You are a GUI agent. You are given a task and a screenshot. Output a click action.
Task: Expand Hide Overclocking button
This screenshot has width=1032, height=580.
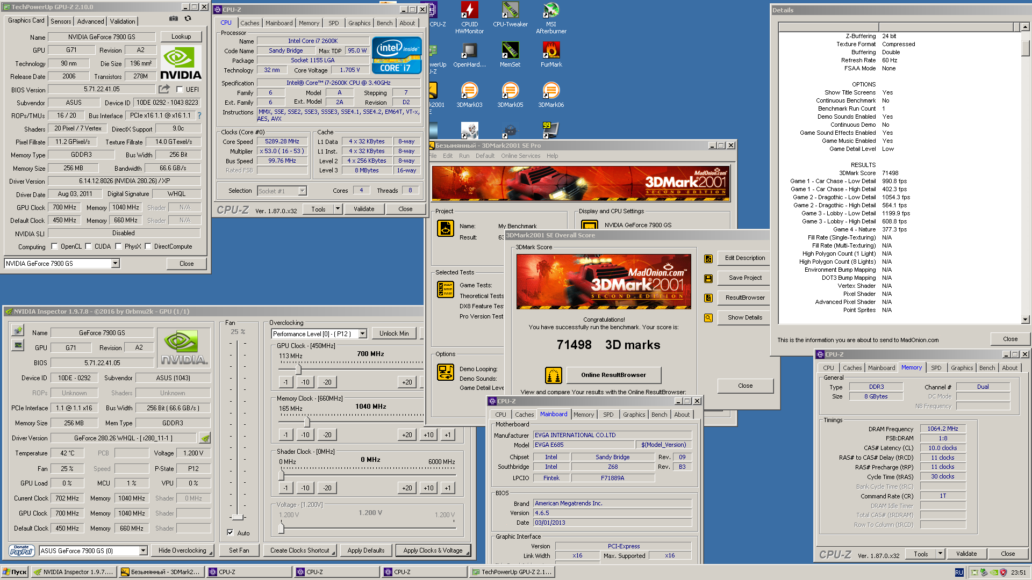click(x=182, y=550)
